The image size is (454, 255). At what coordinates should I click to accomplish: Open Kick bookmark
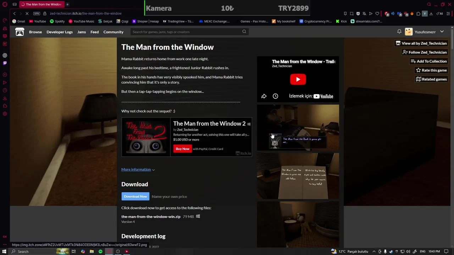coord(341,21)
